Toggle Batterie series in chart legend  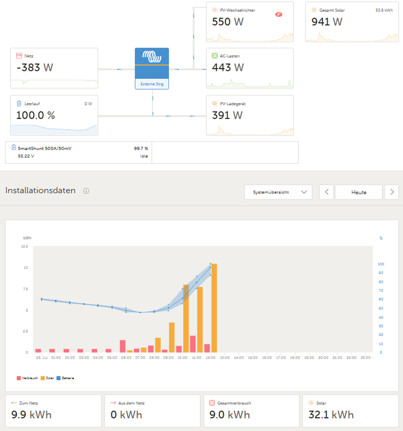tap(65, 378)
